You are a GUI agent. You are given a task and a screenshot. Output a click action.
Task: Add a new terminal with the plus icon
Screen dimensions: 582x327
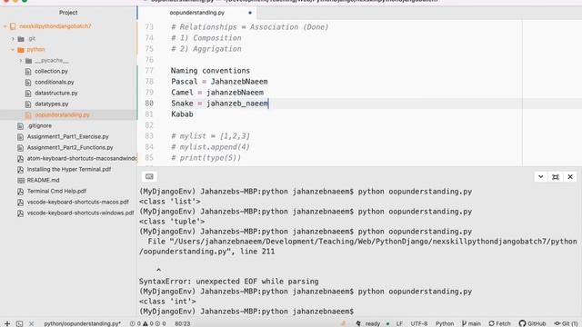[7, 323]
